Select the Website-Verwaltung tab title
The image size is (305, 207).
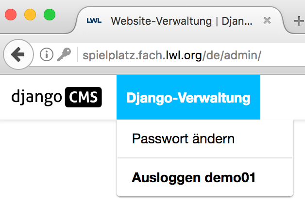(182, 21)
